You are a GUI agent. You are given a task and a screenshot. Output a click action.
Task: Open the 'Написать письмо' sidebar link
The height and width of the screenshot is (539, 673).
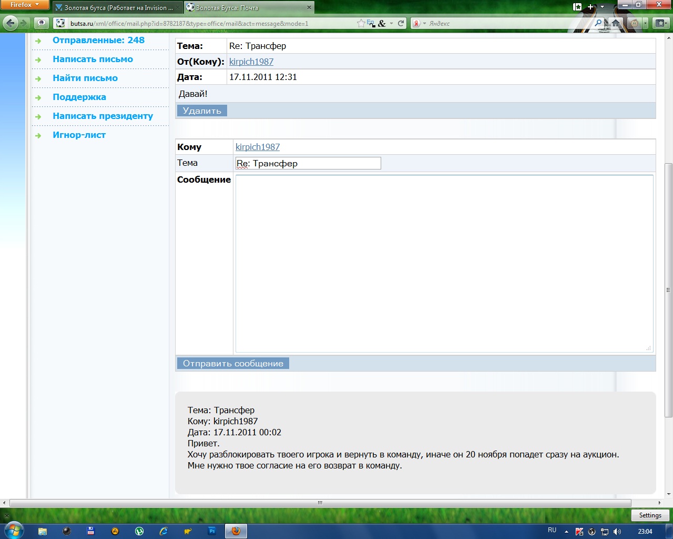pyautogui.click(x=93, y=59)
